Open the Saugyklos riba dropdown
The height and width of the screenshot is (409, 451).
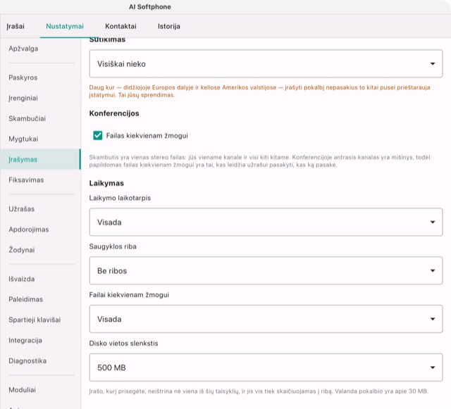pos(266,270)
